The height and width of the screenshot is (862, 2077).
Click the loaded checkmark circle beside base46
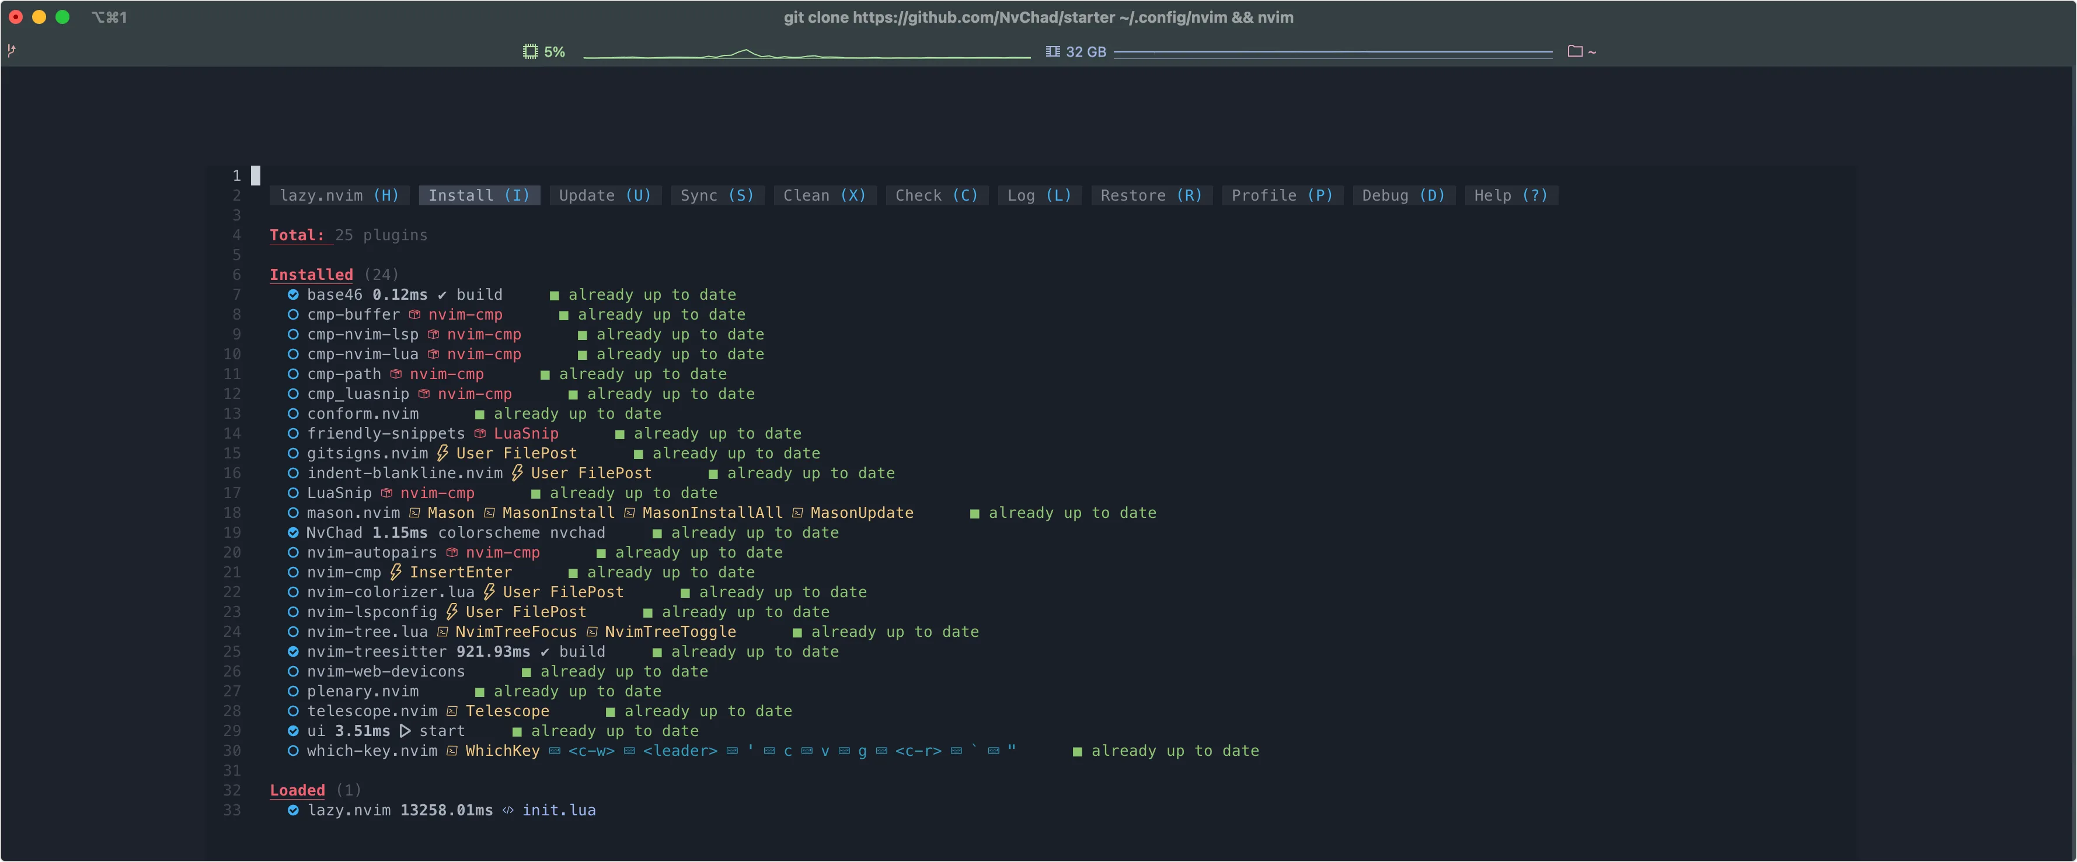294,295
